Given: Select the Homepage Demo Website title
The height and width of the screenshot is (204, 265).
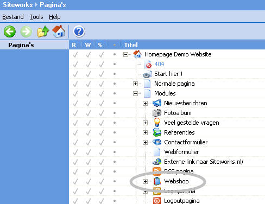Looking at the screenshot, I should tap(178, 54).
